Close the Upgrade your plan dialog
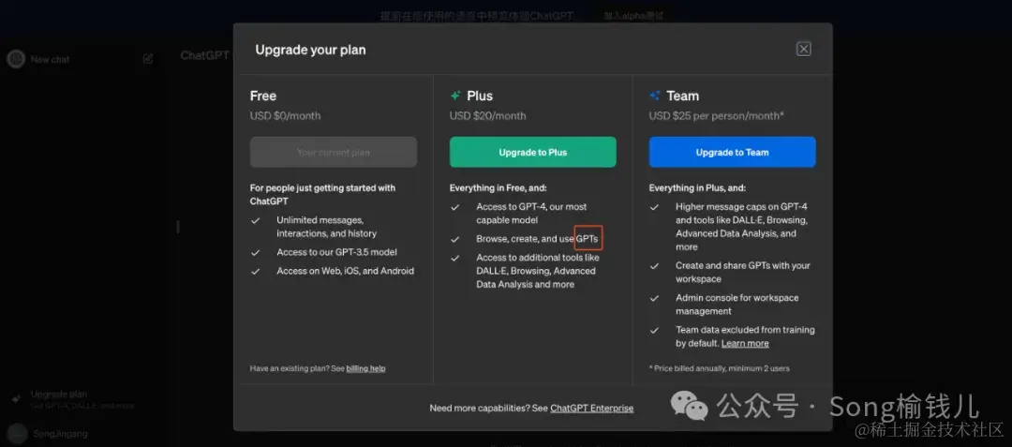Image resolution: width=1012 pixels, height=447 pixels. [x=803, y=49]
